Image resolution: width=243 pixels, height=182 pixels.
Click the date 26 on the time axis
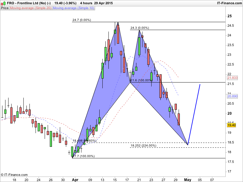click(51, 180)
